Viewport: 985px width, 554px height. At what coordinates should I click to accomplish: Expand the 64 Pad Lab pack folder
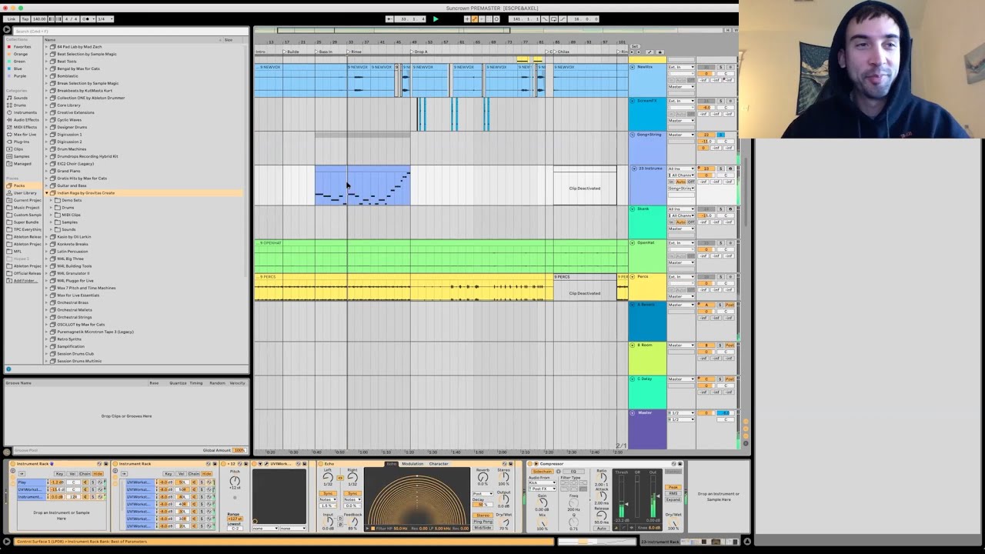[x=47, y=47]
